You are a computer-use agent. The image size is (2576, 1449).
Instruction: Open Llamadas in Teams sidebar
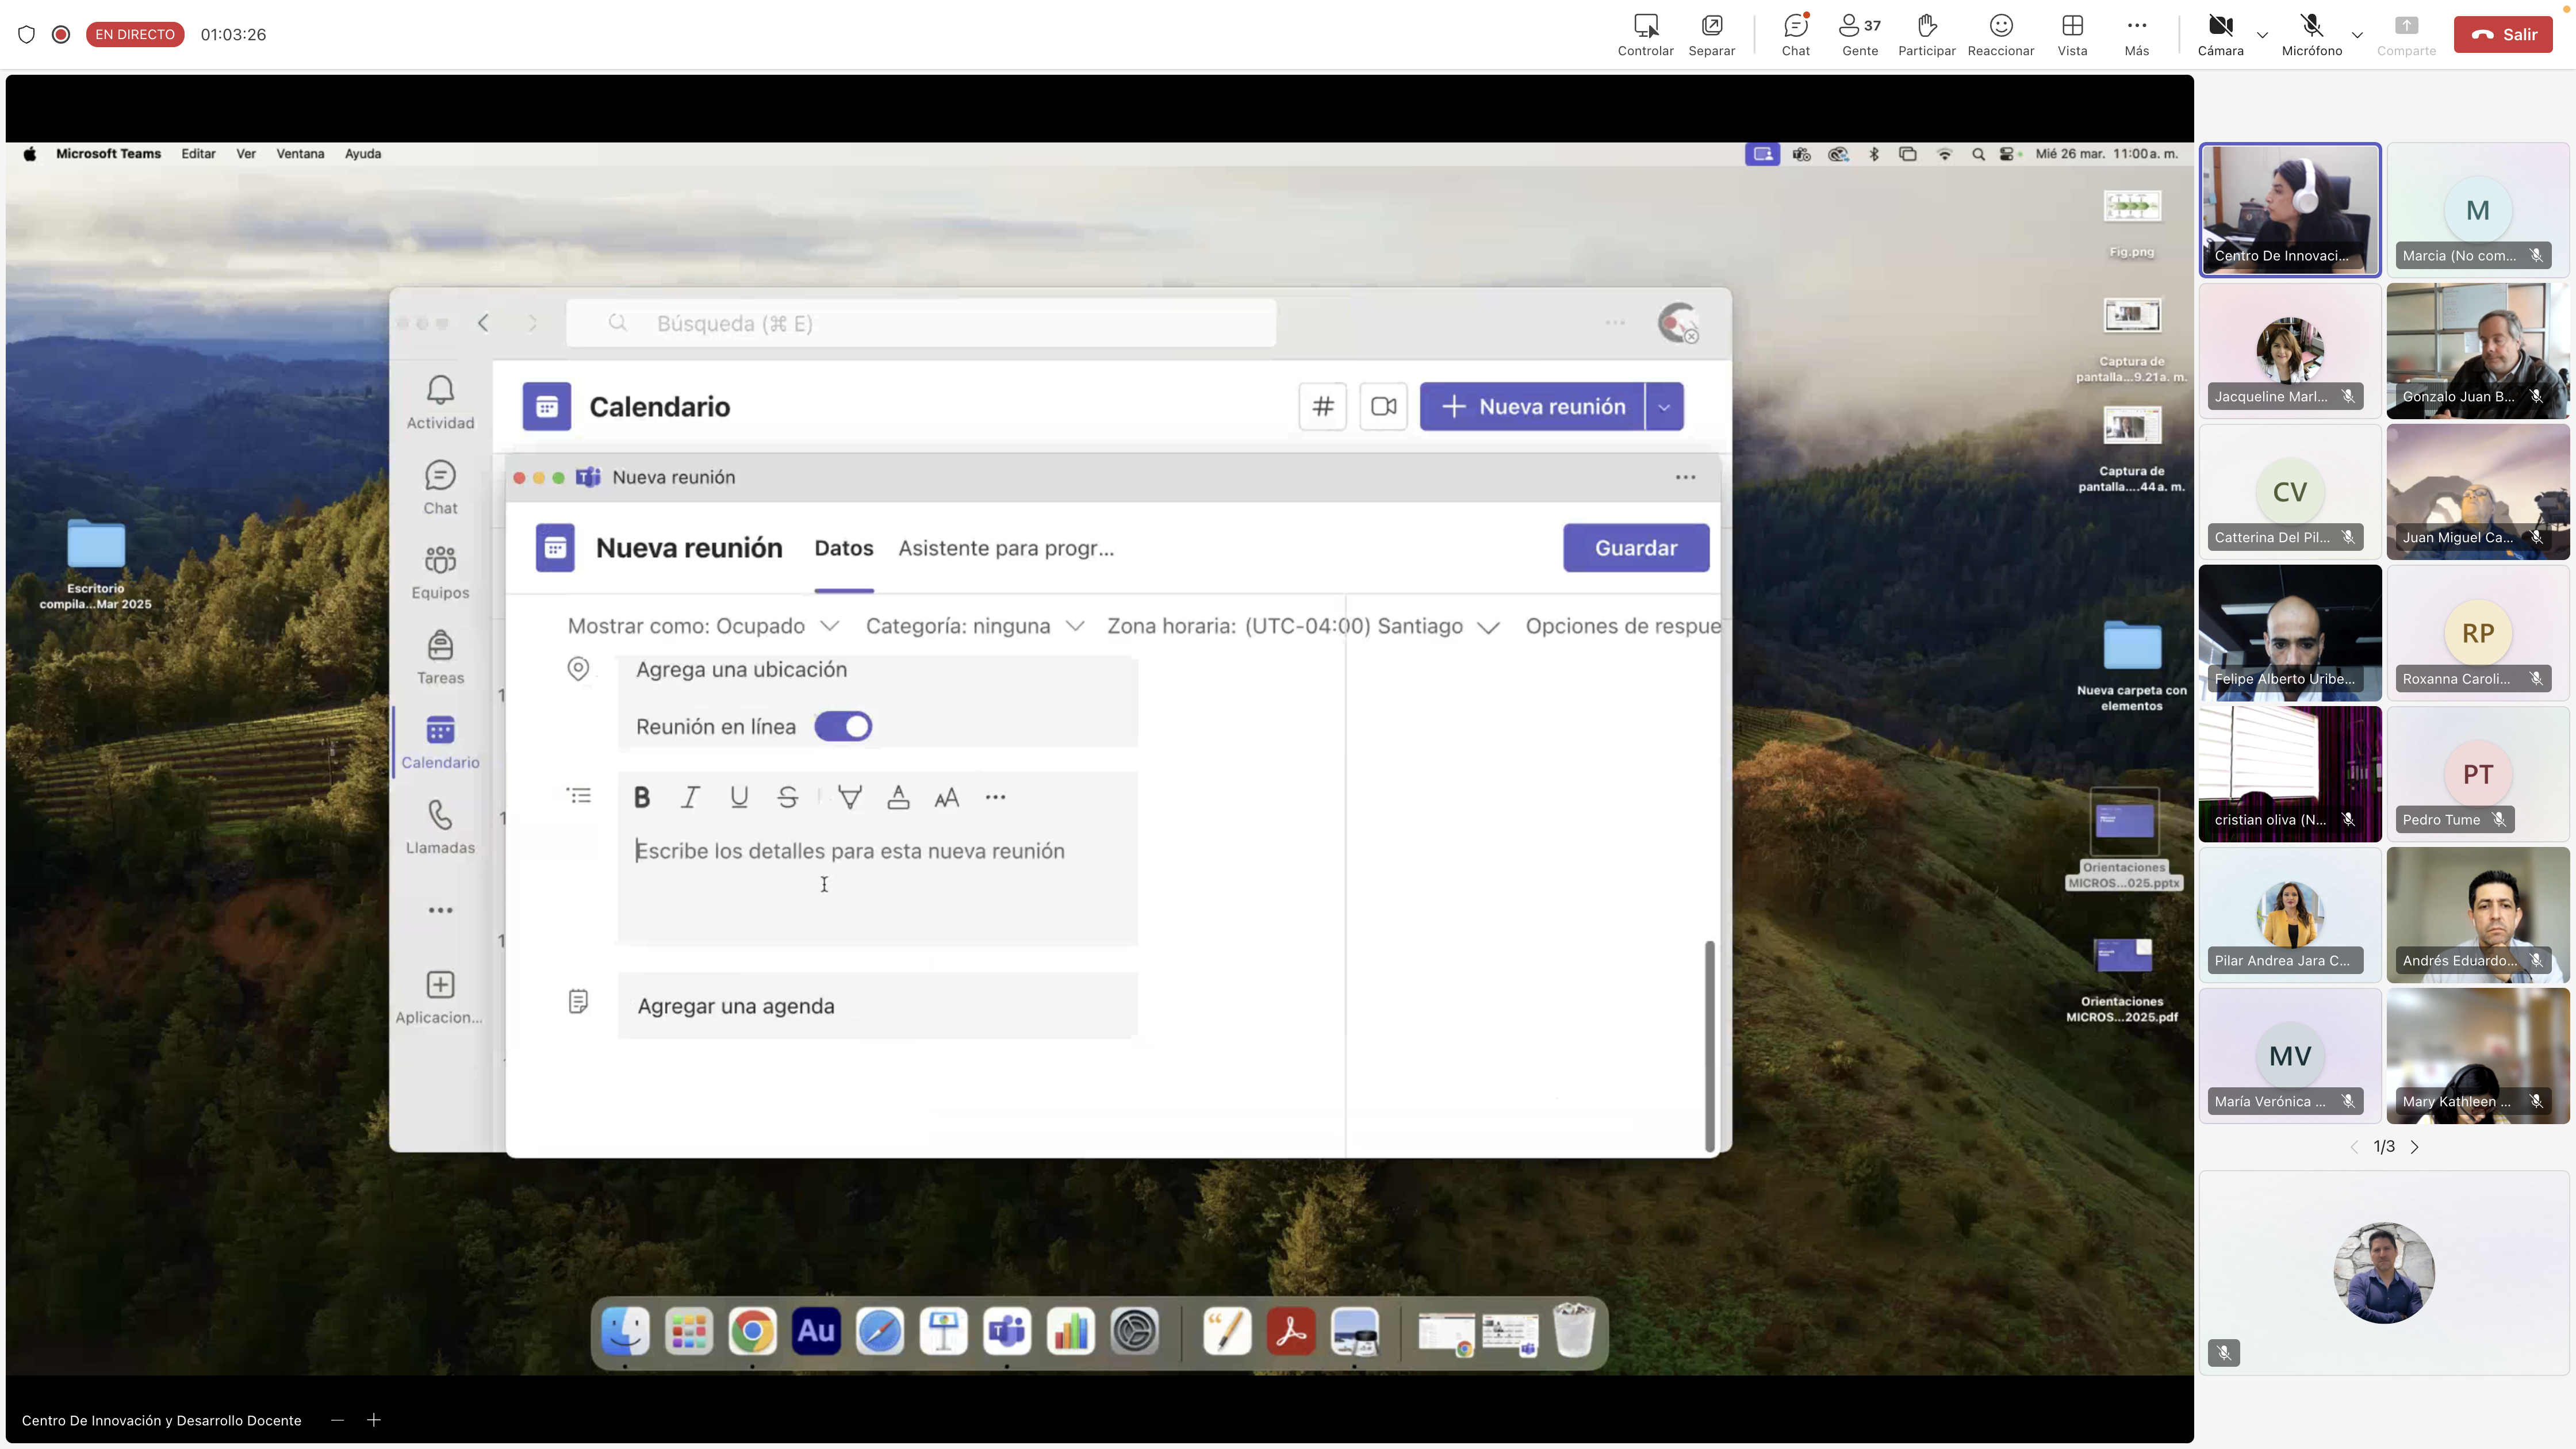click(440, 827)
